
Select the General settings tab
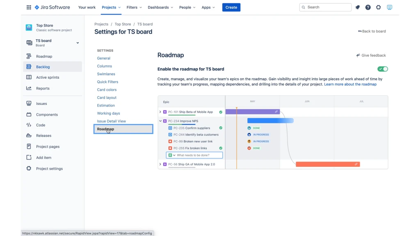[x=104, y=58]
